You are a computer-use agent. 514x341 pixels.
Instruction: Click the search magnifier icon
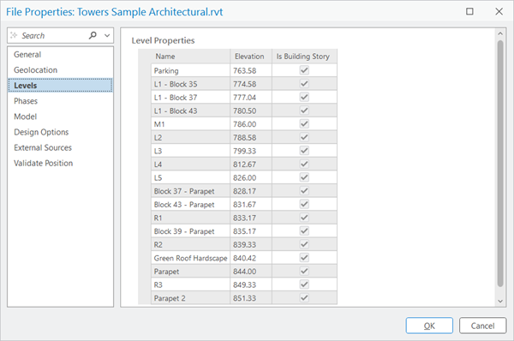pyautogui.click(x=93, y=35)
